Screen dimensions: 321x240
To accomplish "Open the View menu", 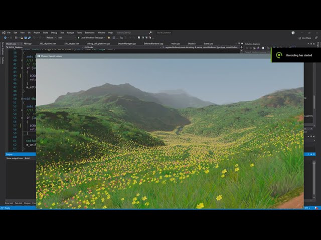I will [22, 32].
